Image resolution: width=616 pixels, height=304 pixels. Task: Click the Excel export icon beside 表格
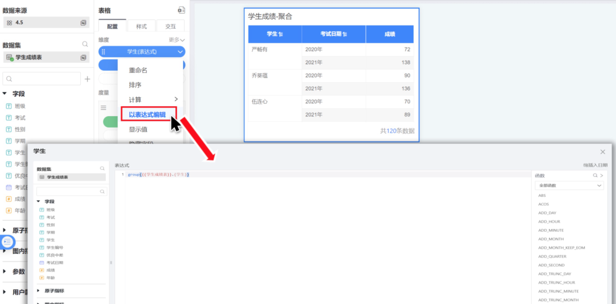(x=181, y=10)
